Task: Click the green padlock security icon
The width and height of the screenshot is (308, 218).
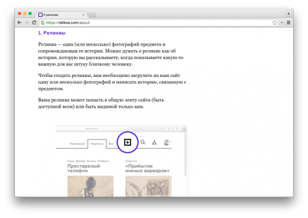Action: pos(43,22)
